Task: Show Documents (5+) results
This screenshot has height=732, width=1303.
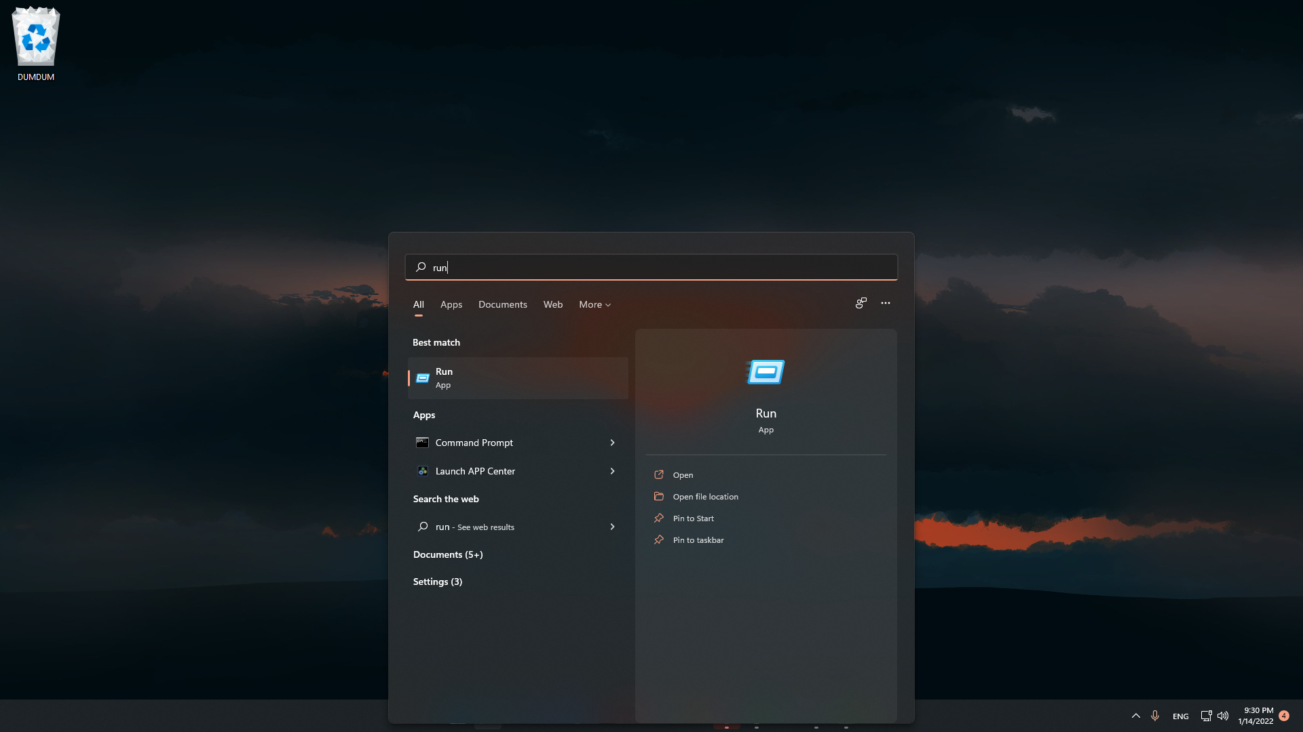Action: pos(448,554)
